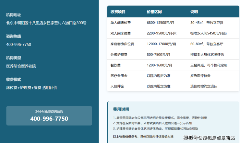Click '以院内规定为准' in 入住押金 row
This screenshot has height=143, width=240.
click(x=158, y=86)
